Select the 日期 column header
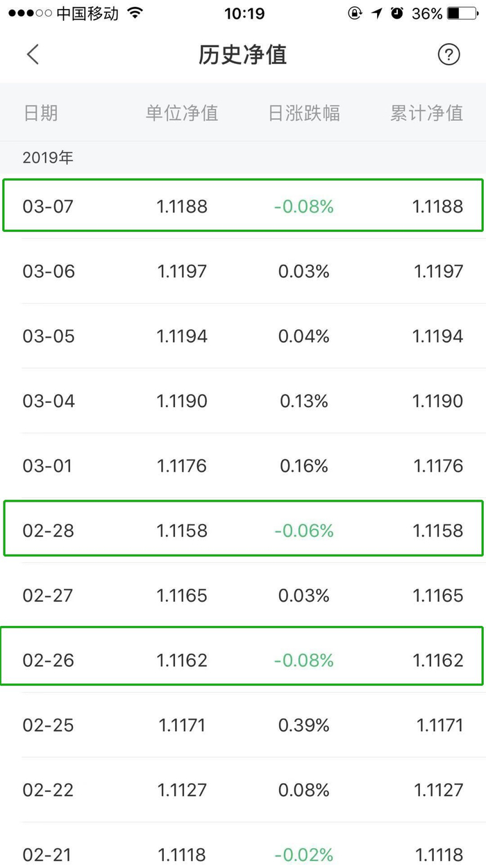This screenshot has height=865, width=486. pyautogui.click(x=40, y=113)
